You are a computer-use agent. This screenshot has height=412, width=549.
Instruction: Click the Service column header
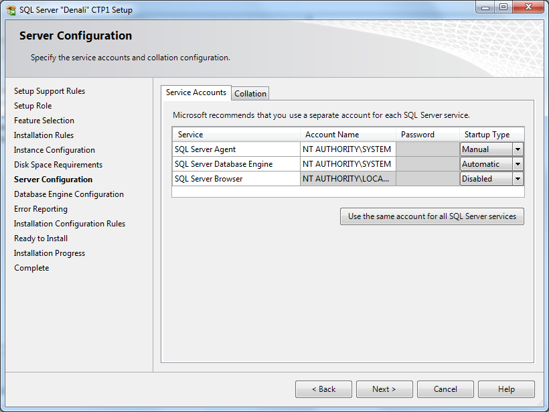pyautogui.click(x=236, y=135)
